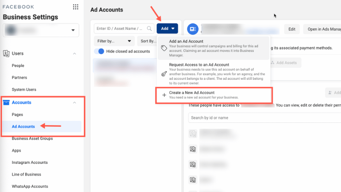
Task: Select Add an Ad Account option
Action: [214, 48]
